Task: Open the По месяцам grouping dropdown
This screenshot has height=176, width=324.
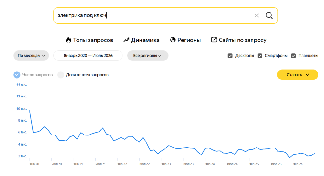Action: pos(31,56)
